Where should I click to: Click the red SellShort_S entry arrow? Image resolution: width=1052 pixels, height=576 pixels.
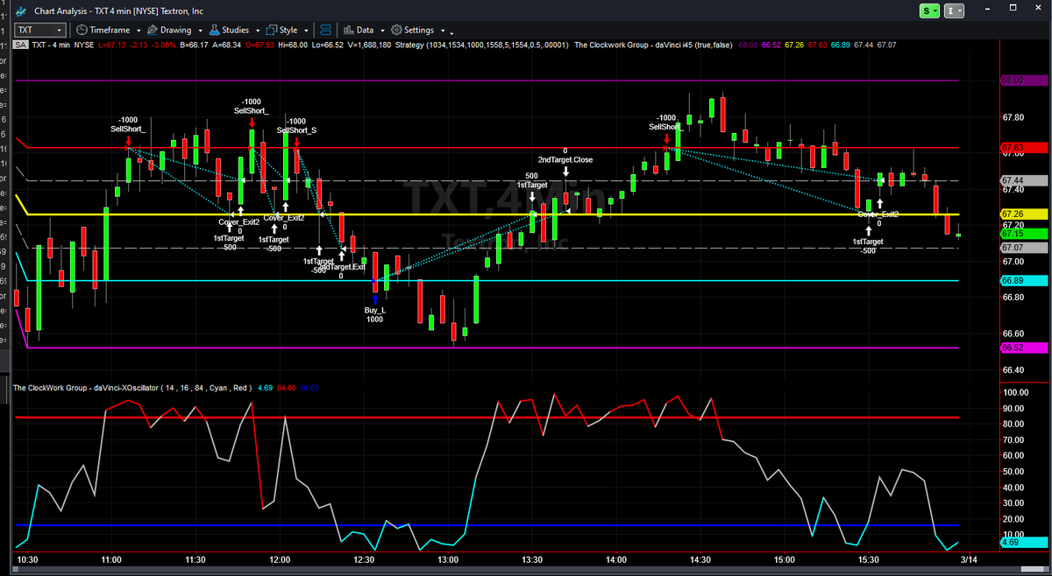(296, 140)
